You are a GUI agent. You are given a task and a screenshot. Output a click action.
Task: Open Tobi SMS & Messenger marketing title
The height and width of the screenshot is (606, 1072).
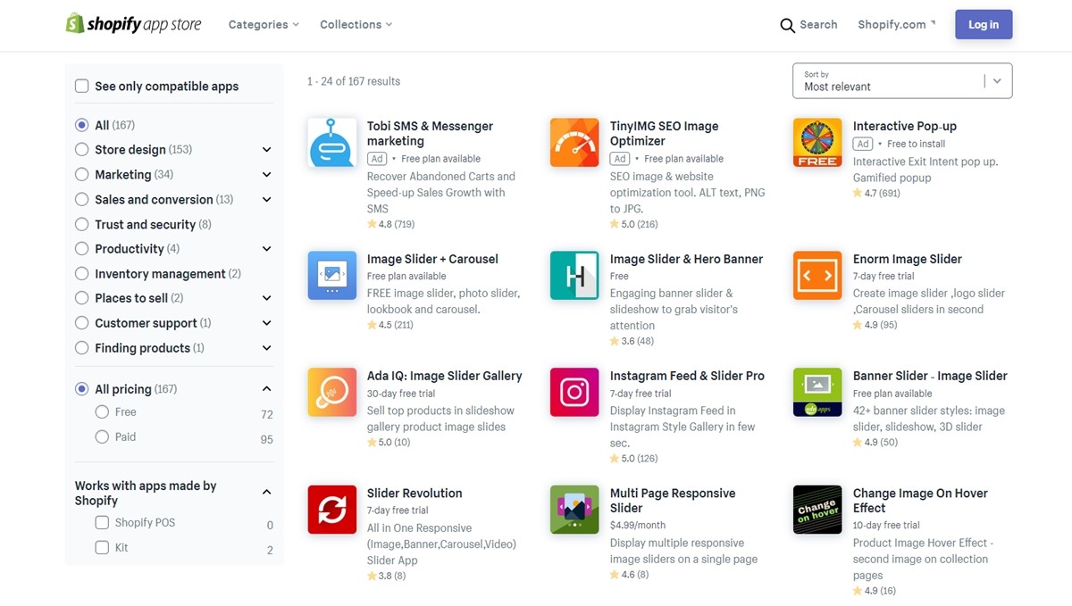coord(430,134)
